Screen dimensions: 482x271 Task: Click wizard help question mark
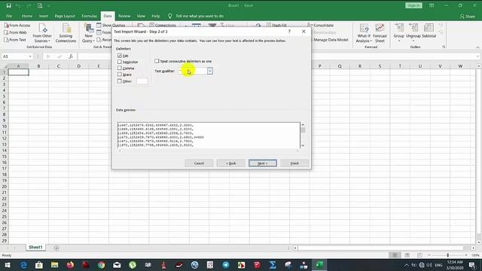click(289, 32)
